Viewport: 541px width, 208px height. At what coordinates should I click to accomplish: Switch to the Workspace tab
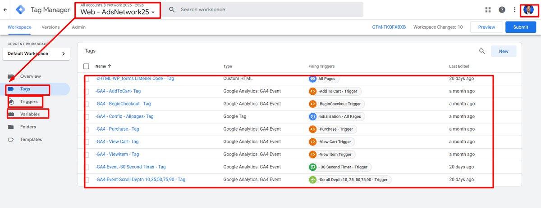click(x=19, y=27)
